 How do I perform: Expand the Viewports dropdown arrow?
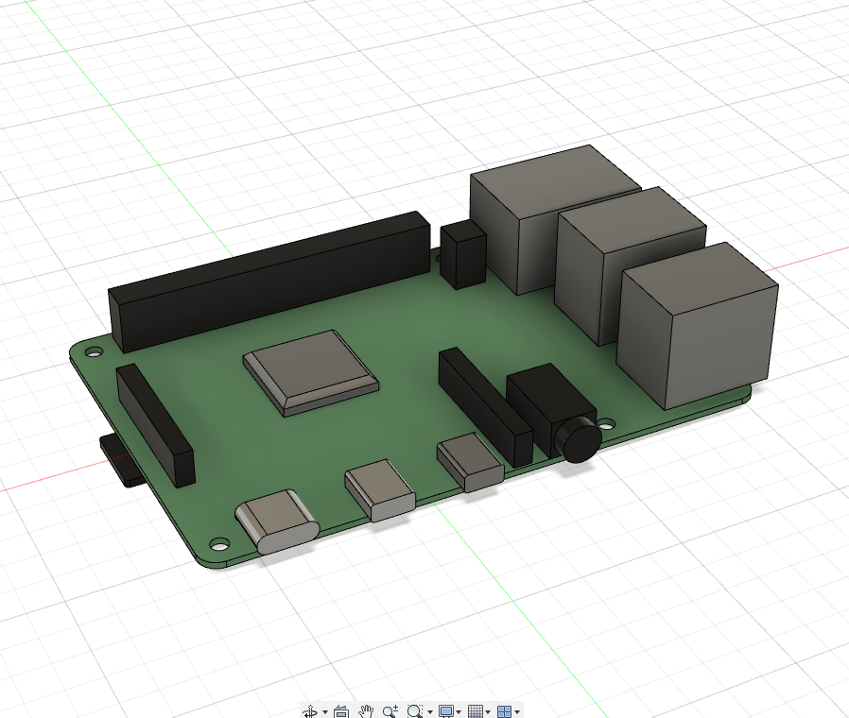click(517, 711)
